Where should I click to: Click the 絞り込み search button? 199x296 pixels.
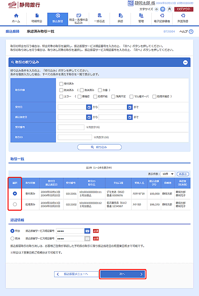(x=99, y=147)
